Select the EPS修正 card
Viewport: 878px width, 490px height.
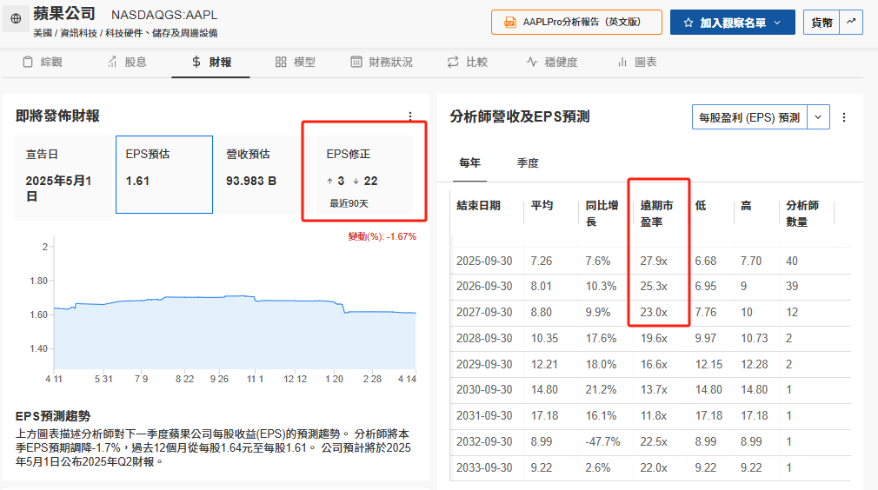tap(364, 175)
